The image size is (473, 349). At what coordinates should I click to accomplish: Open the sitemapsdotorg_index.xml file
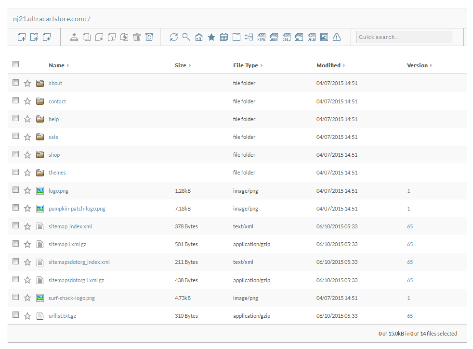pos(79,262)
